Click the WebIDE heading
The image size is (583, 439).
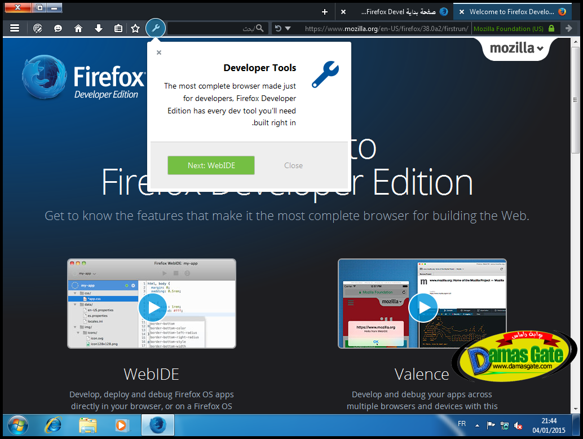coord(151,374)
